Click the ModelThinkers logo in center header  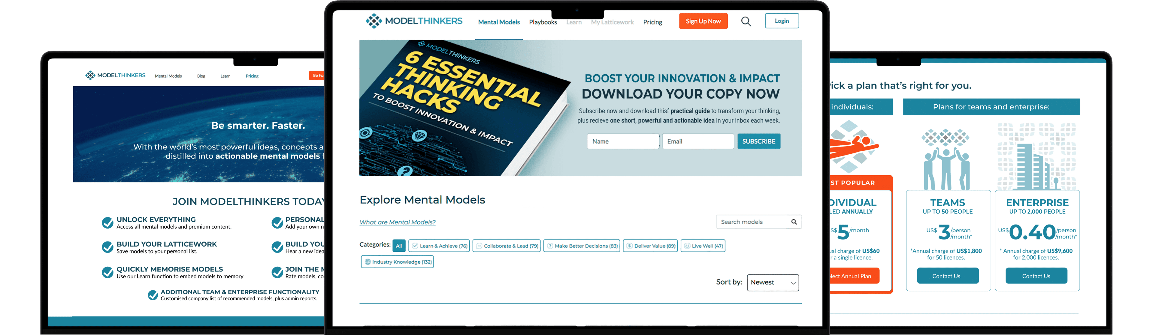[x=414, y=21]
